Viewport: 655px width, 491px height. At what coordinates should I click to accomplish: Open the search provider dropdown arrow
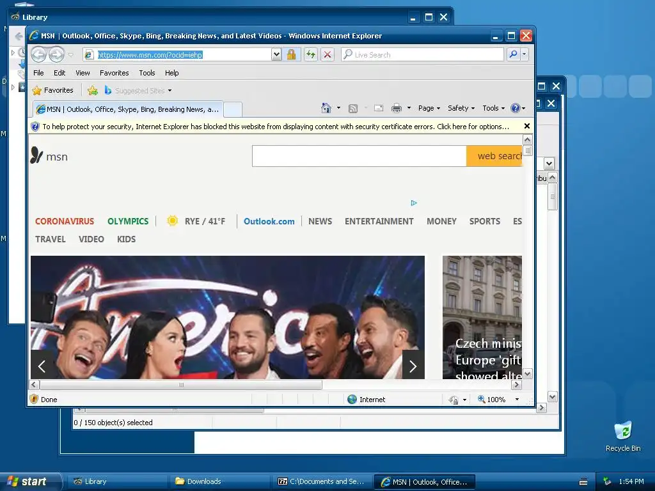[524, 54]
